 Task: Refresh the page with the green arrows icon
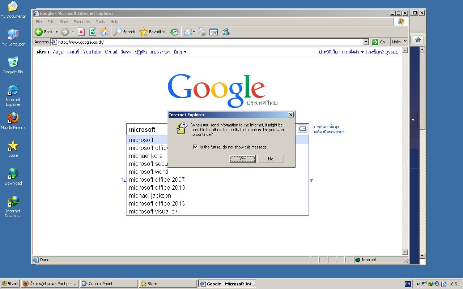pyautogui.click(x=93, y=32)
